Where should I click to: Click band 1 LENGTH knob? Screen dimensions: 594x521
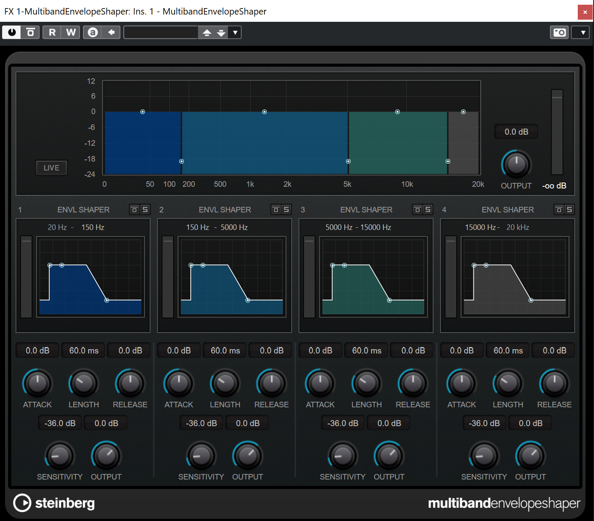coord(84,383)
